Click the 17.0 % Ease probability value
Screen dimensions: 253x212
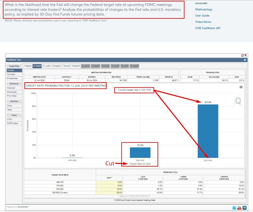pyautogui.click(x=190, y=80)
